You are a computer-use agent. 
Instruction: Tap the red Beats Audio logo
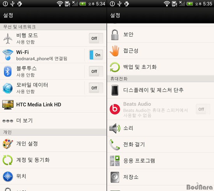tap(115, 109)
